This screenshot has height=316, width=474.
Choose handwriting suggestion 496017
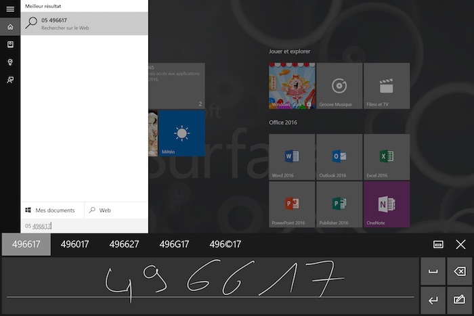[x=74, y=244]
